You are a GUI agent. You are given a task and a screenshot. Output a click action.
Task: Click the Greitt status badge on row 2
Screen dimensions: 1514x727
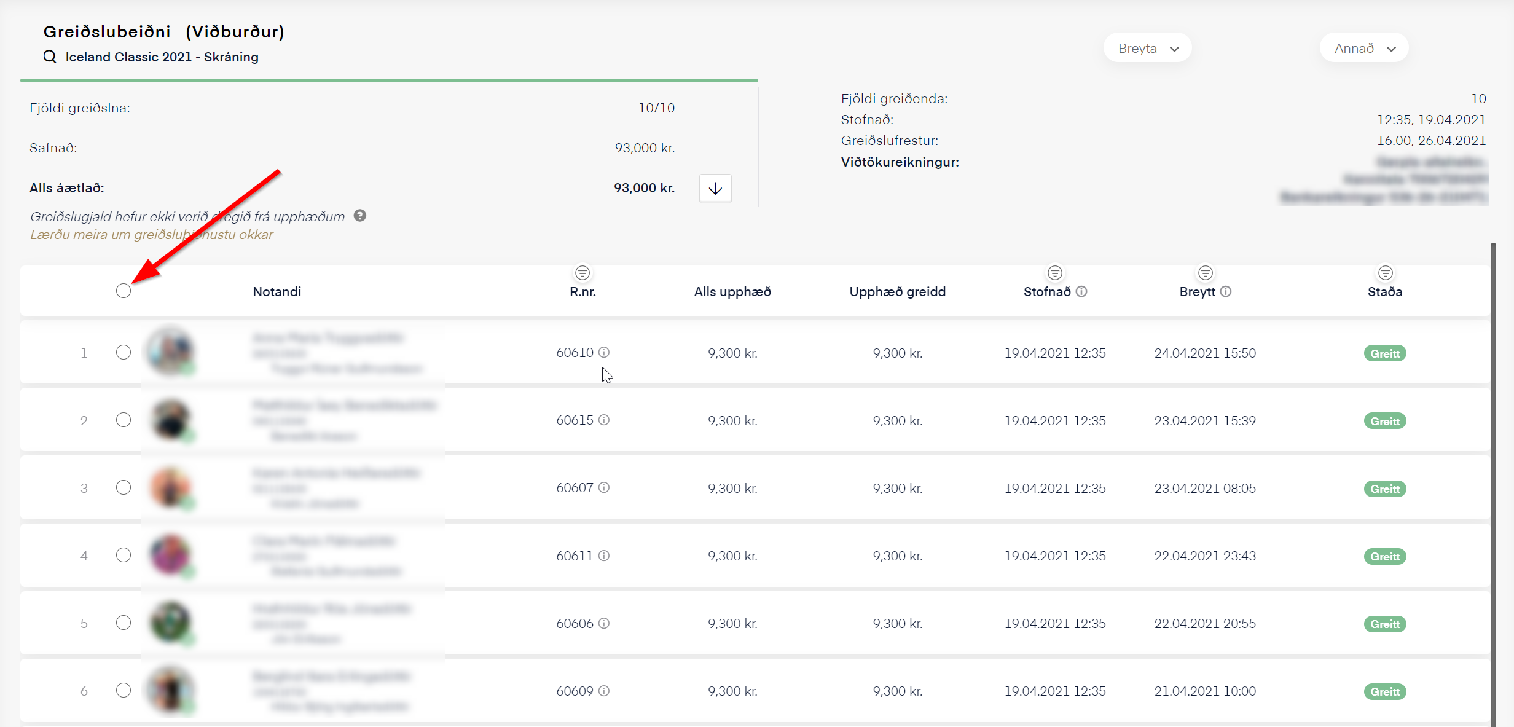[x=1385, y=421]
